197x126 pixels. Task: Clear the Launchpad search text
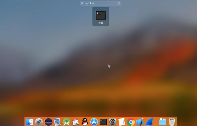pyautogui.click(x=119, y=3)
